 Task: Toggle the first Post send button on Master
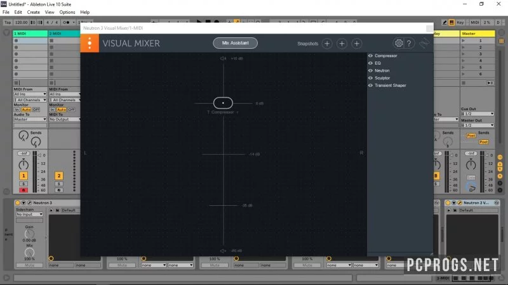click(471, 136)
